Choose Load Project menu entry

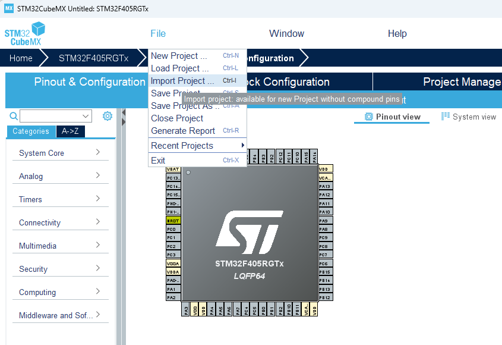(197, 68)
